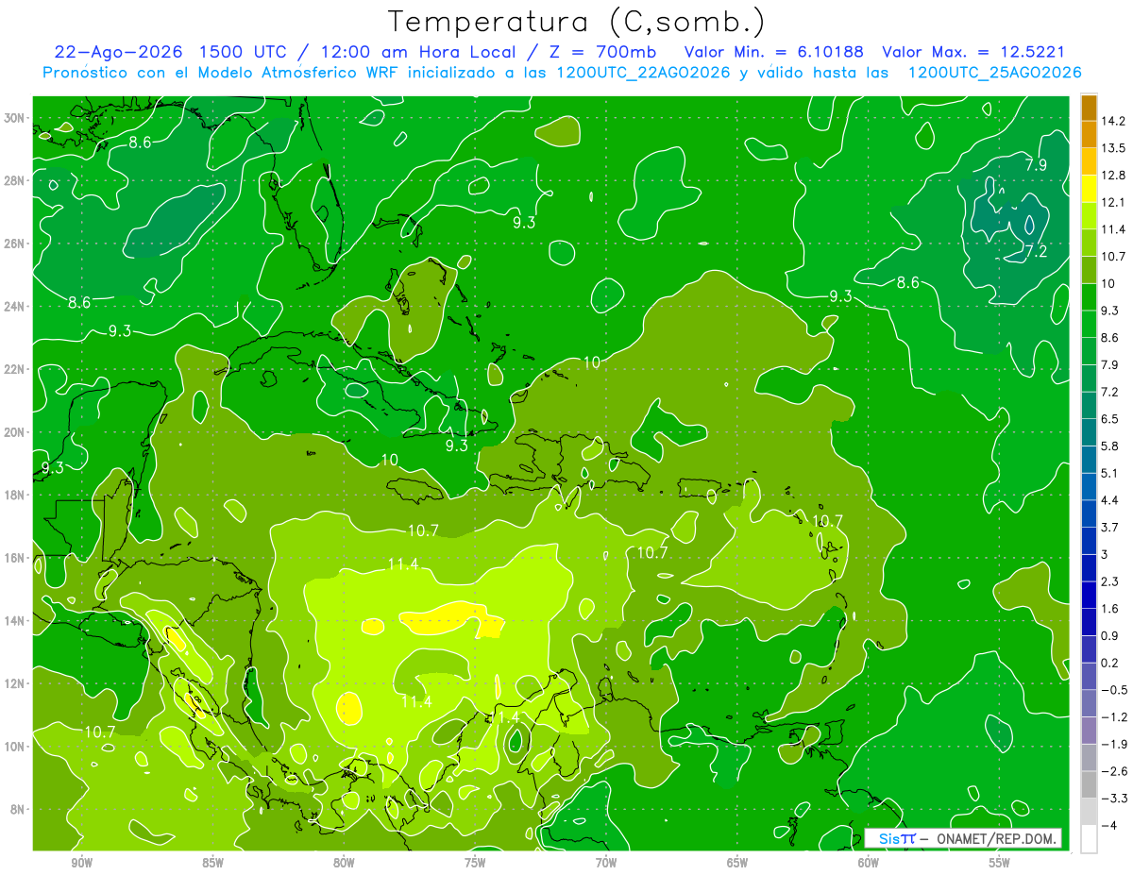
Task: Click the 0.9 value on the color scale
Action: click(x=1110, y=636)
